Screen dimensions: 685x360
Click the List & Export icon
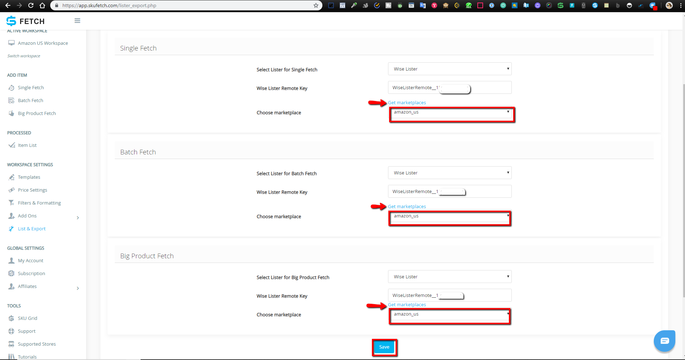pos(11,229)
